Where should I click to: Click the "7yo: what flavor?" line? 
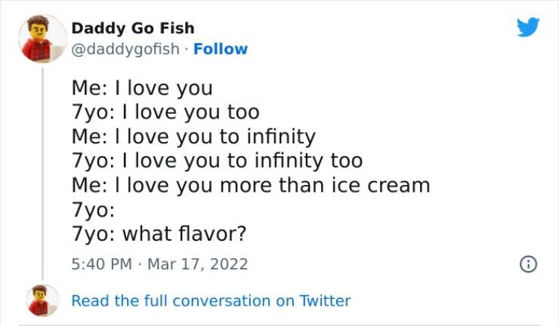[159, 233]
